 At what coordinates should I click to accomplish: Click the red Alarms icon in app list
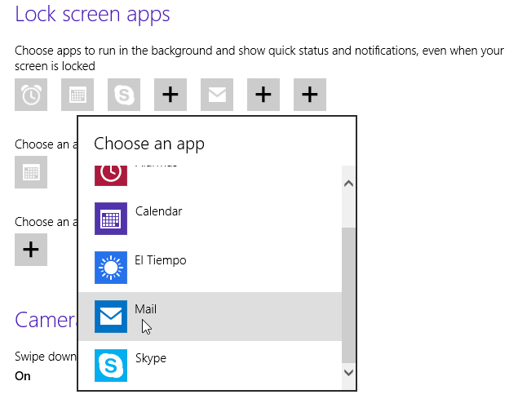coord(110,173)
